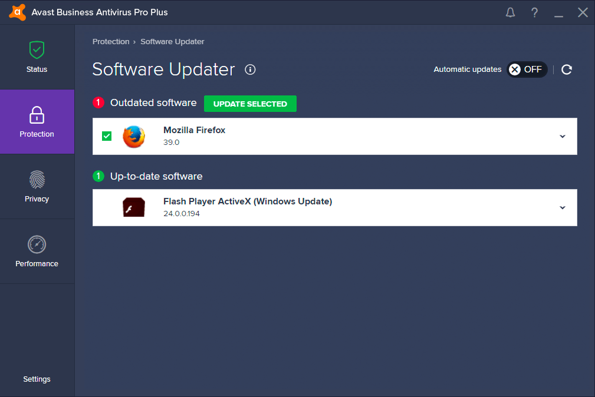595x397 pixels.
Task: Expand Flash Player ActiveX details chevron
Action: tap(563, 207)
